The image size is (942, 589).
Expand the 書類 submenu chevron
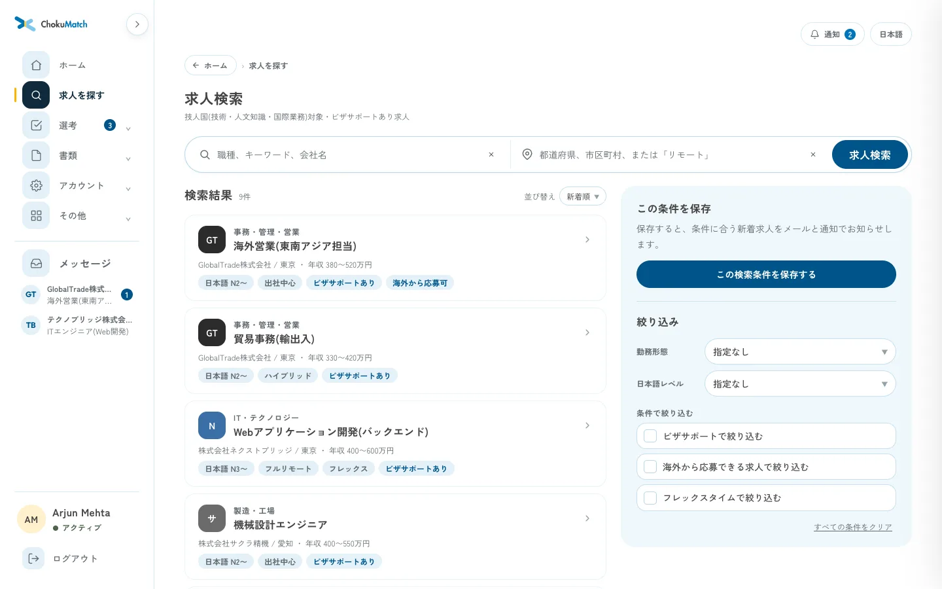tap(128, 158)
